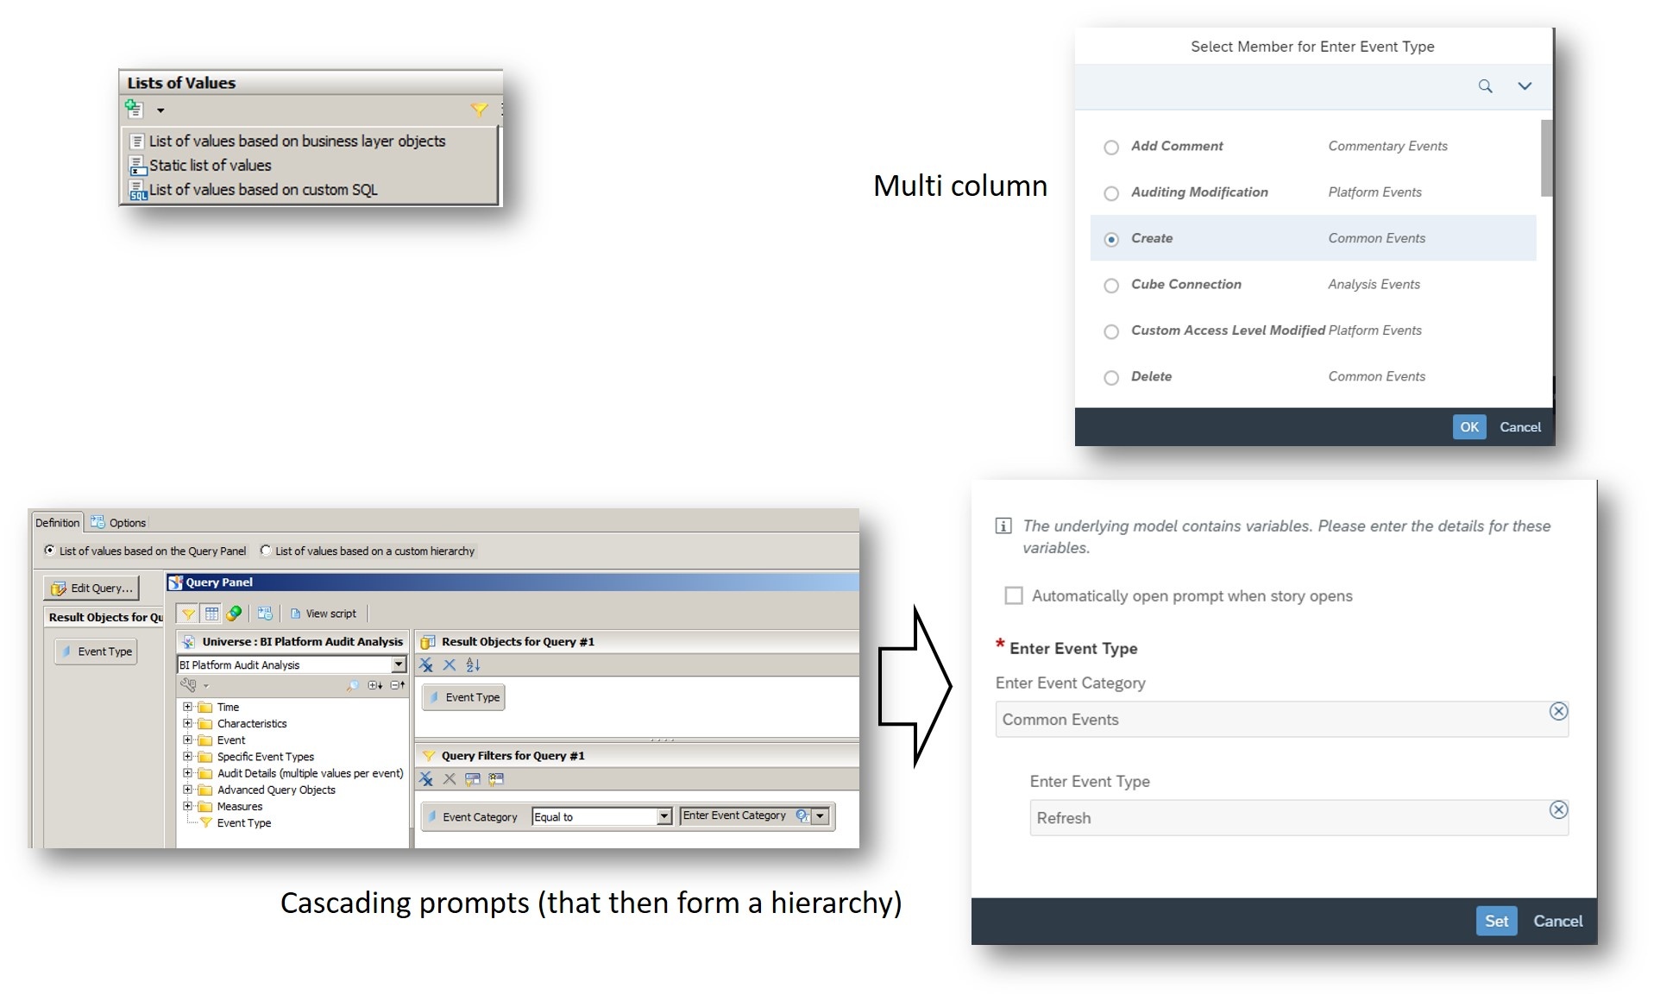Open the BI Platform Audit Analysis combo box
The image size is (1654, 1001).
click(399, 664)
